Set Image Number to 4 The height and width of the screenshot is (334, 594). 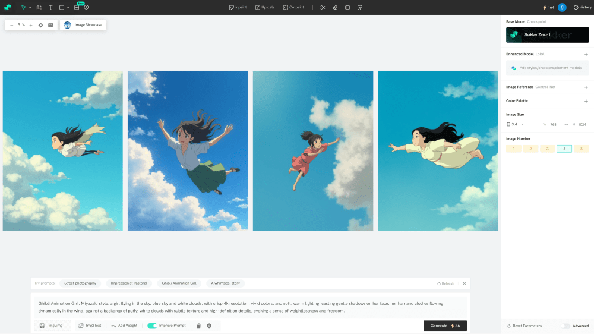click(x=564, y=149)
